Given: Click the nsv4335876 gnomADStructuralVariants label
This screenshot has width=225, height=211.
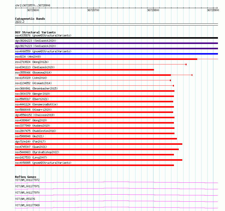Looking at the screenshot, I should [x=43, y=35].
